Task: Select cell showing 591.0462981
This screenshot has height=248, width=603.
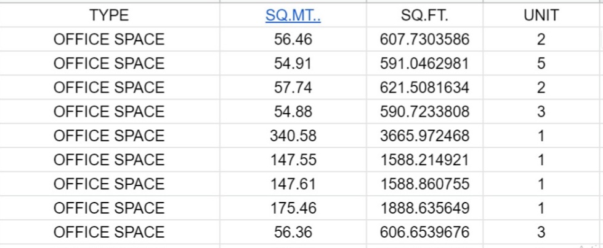Action: coord(424,63)
